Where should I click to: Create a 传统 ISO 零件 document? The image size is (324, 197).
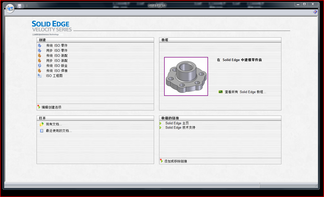[57, 45]
